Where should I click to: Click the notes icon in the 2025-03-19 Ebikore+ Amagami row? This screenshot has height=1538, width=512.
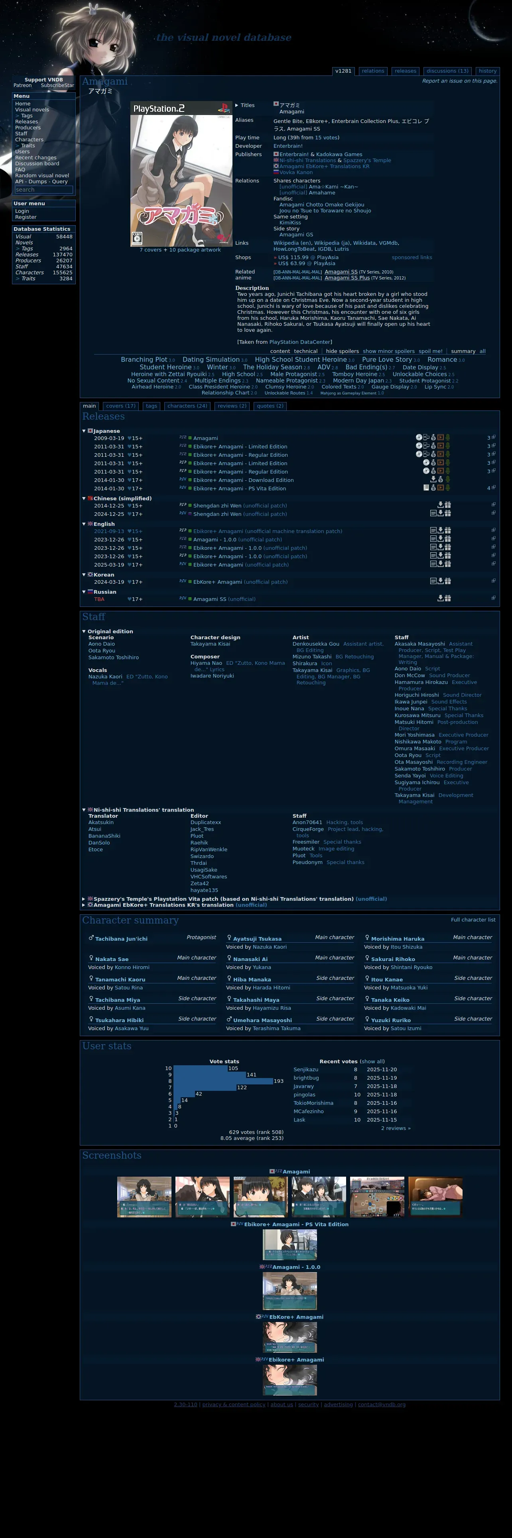click(433, 564)
